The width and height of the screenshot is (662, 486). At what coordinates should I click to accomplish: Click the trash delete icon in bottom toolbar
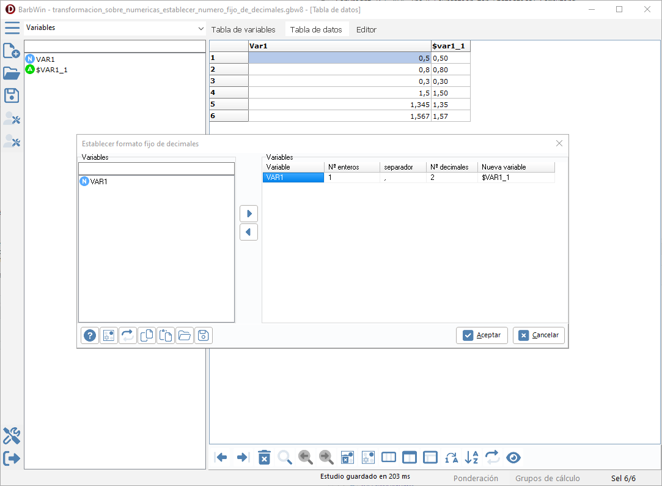(x=264, y=457)
